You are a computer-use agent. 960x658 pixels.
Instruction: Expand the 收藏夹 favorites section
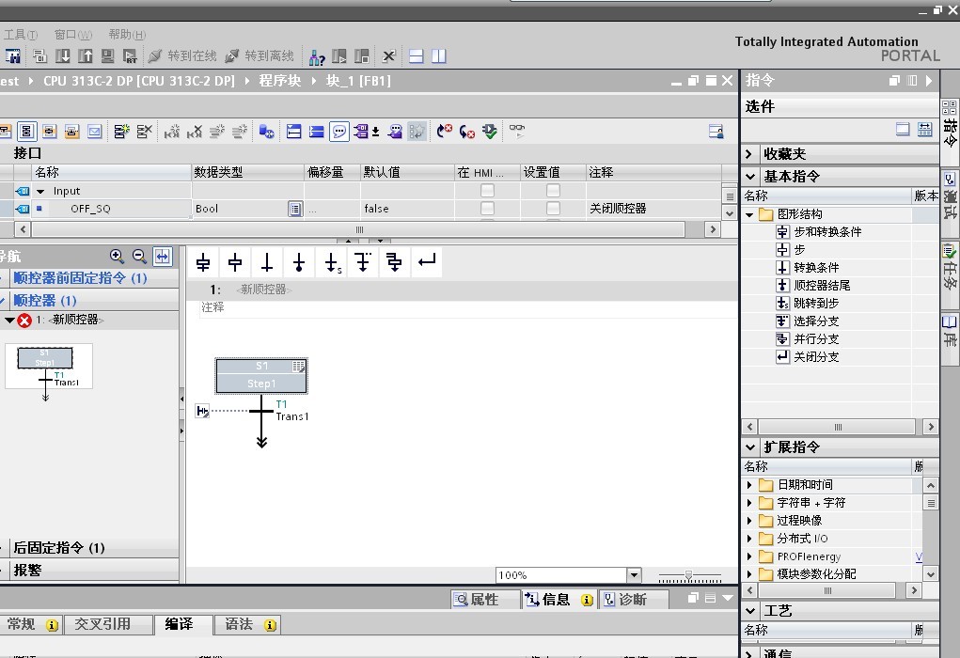(749, 154)
